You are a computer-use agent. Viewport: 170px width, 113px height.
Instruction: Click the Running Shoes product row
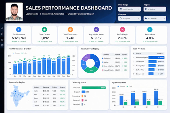click(148, 66)
